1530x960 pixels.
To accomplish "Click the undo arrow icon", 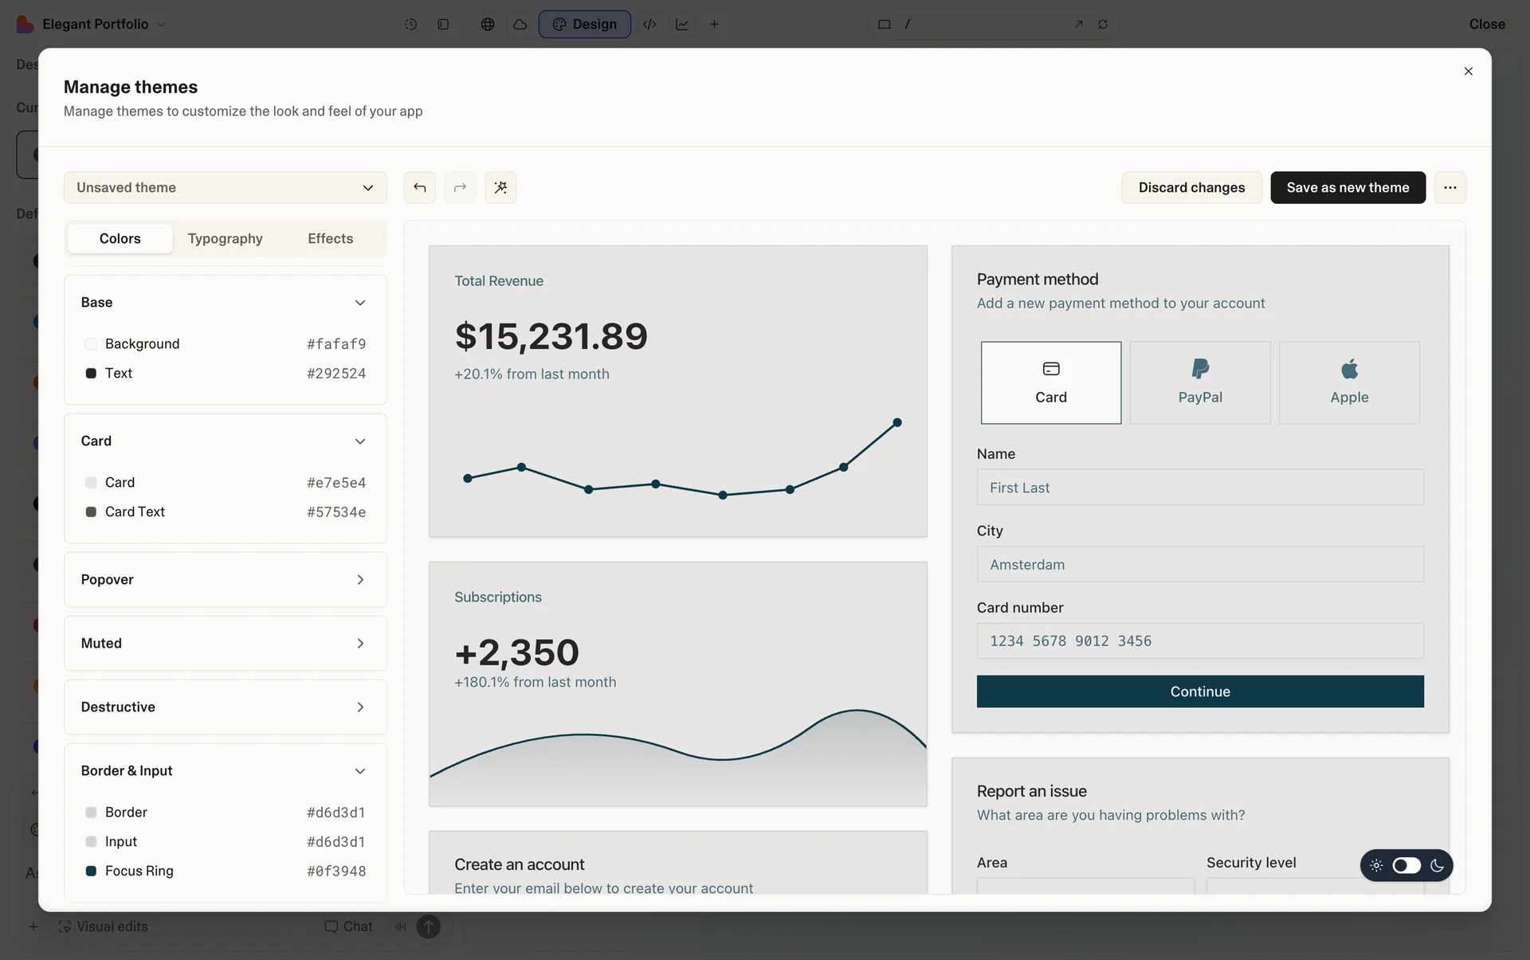I will 419,187.
